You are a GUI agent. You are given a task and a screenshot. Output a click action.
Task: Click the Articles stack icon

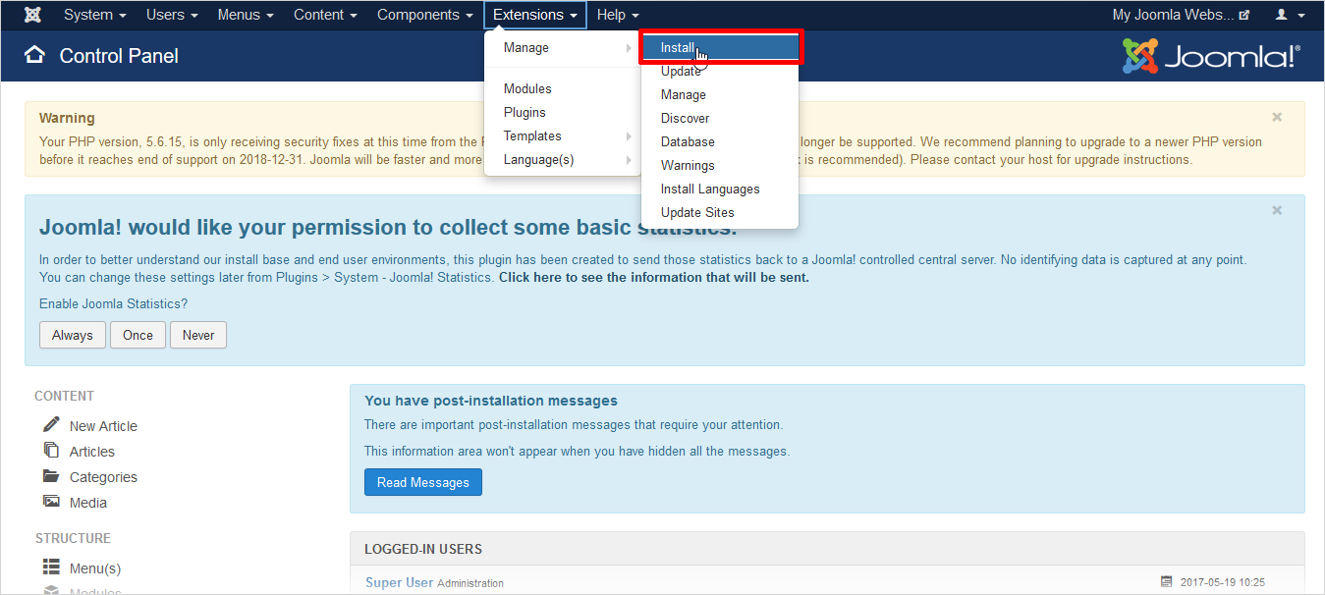click(x=51, y=450)
